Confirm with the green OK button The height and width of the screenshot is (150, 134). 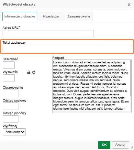104,145
